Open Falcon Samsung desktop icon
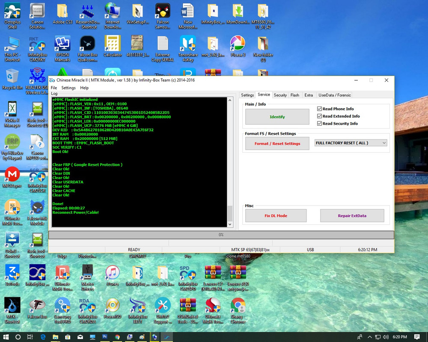Screen dimensions: 428x342 (163, 16)
